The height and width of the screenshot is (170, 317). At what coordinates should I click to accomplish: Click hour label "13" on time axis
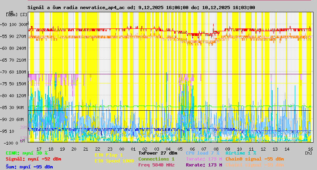pos(275,149)
